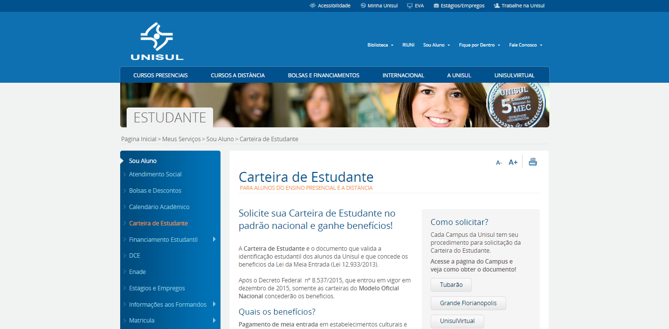The height and width of the screenshot is (329, 669).
Task: Open Cursos Presenciais navigation tab
Action: 160,75
